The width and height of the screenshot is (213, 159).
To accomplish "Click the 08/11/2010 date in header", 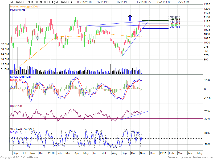I will coord(84,2).
